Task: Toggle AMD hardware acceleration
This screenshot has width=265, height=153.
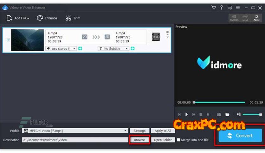Action: pyautogui.click(x=256, y=18)
